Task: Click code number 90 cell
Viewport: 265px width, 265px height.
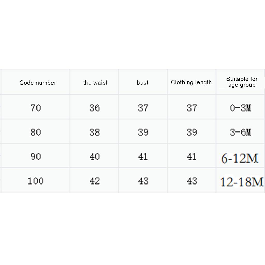Action: coord(36,157)
